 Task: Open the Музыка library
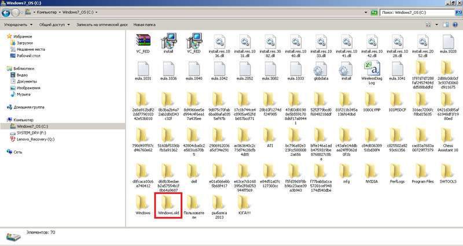pos(23,94)
